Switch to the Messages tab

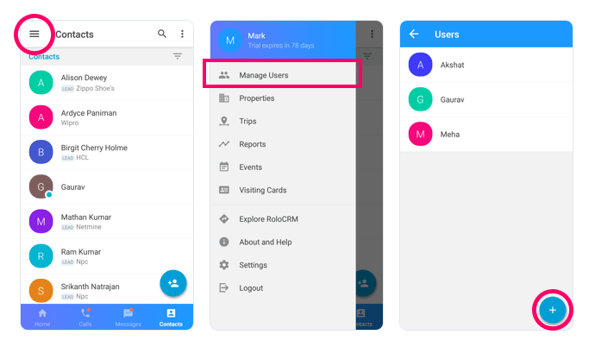click(x=128, y=318)
